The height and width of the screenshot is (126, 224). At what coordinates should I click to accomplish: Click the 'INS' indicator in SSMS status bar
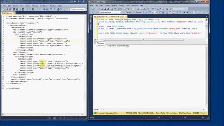pyautogui.click(x=203, y=118)
